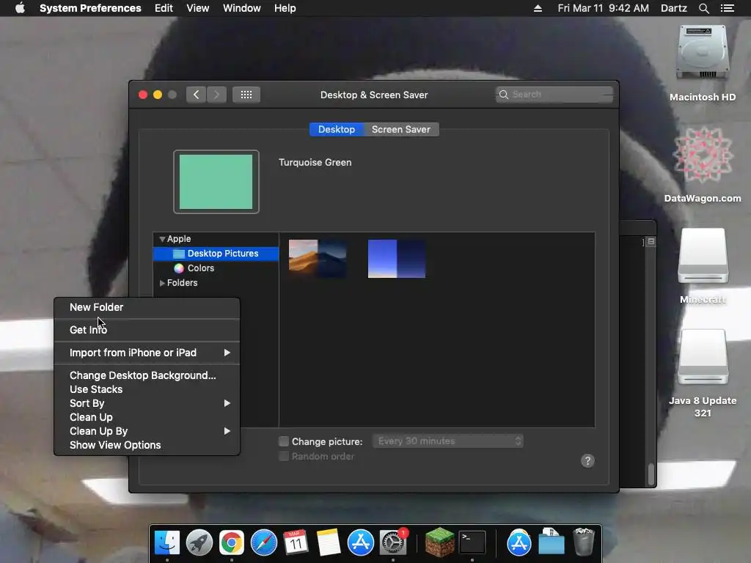Pick Clean Up menu entry
751x563 pixels.
pyautogui.click(x=147, y=417)
